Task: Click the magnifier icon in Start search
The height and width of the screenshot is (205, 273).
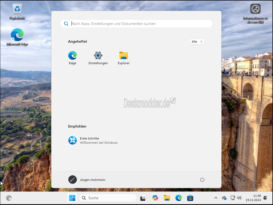Action: pyautogui.click(x=66, y=24)
